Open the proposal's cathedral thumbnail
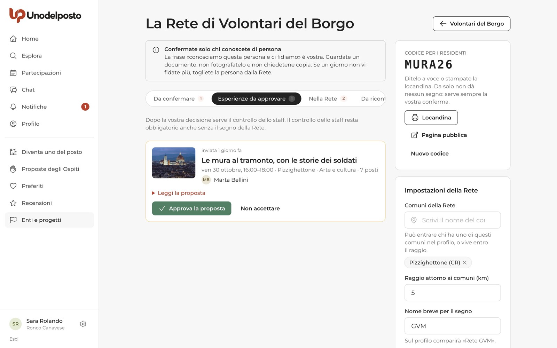This screenshot has height=348, width=557. [x=174, y=163]
